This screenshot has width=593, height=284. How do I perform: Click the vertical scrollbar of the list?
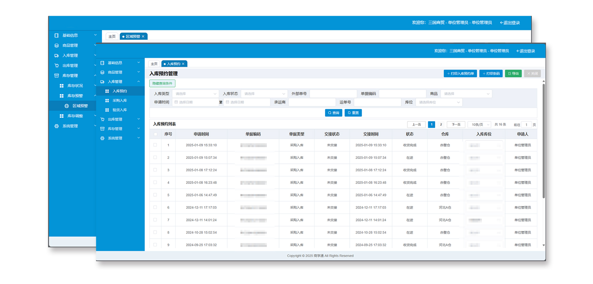(x=543, y=142)
